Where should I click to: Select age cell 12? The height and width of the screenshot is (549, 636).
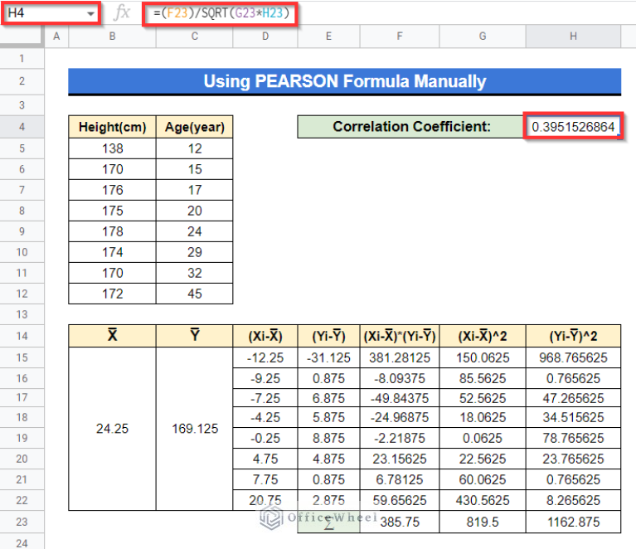pos(194,148)
